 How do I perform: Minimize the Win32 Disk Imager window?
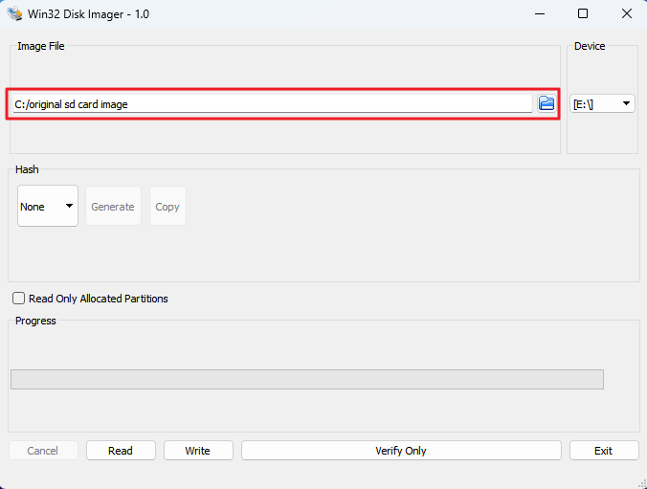click(x=541, y=14)
